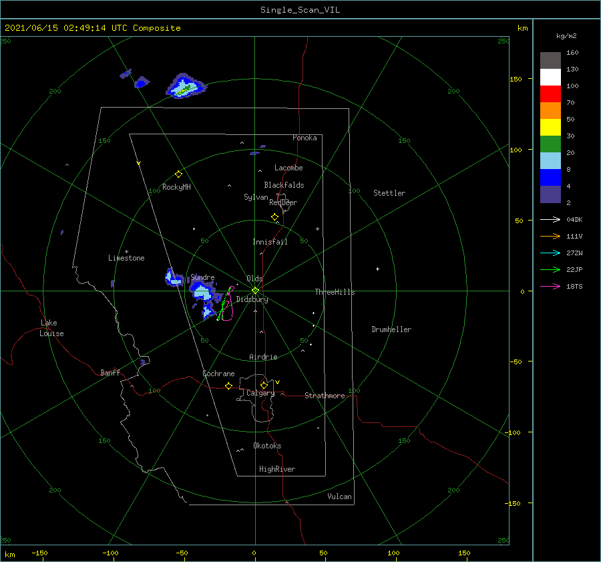Click the storm cell west of Sundre
Image resolution: width=601 pixels, height=562 pixels.
pos(174,278)
